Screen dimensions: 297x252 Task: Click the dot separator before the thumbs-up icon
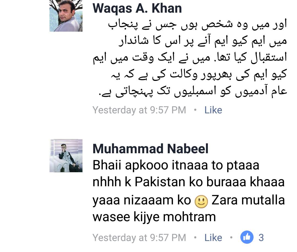pos(231,237)
